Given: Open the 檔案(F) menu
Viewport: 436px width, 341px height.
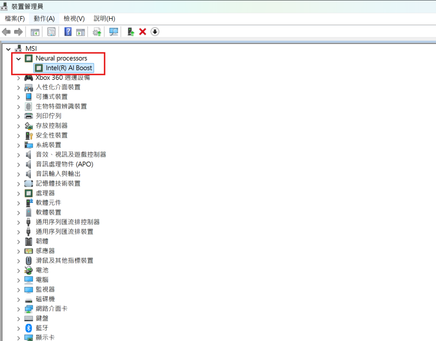Looking at the screenshot, I should tap(15, 18).
